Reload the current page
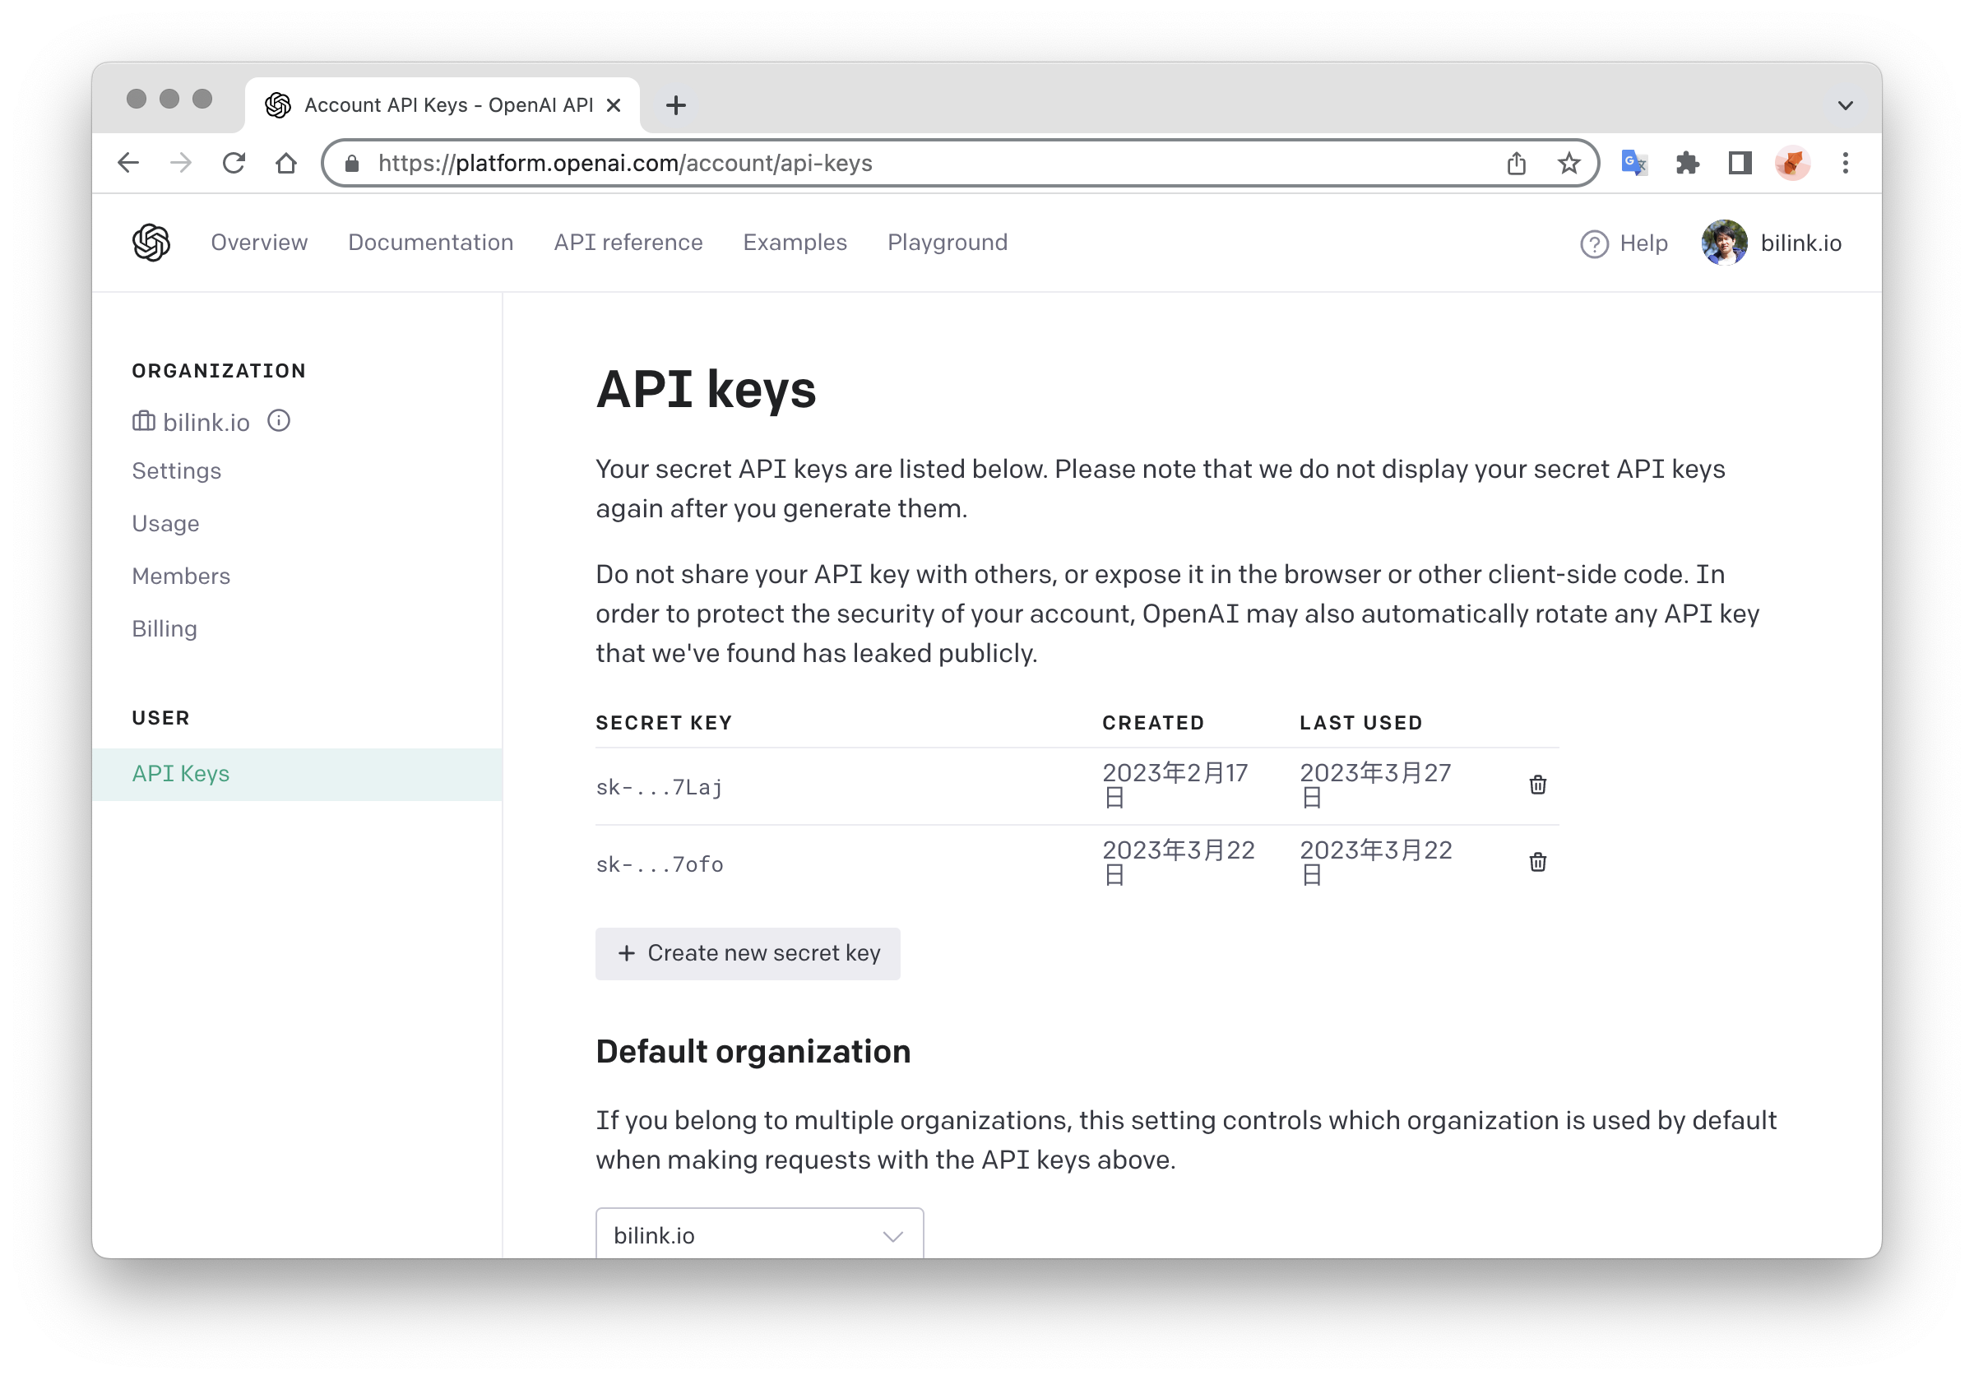 (234, 163)
